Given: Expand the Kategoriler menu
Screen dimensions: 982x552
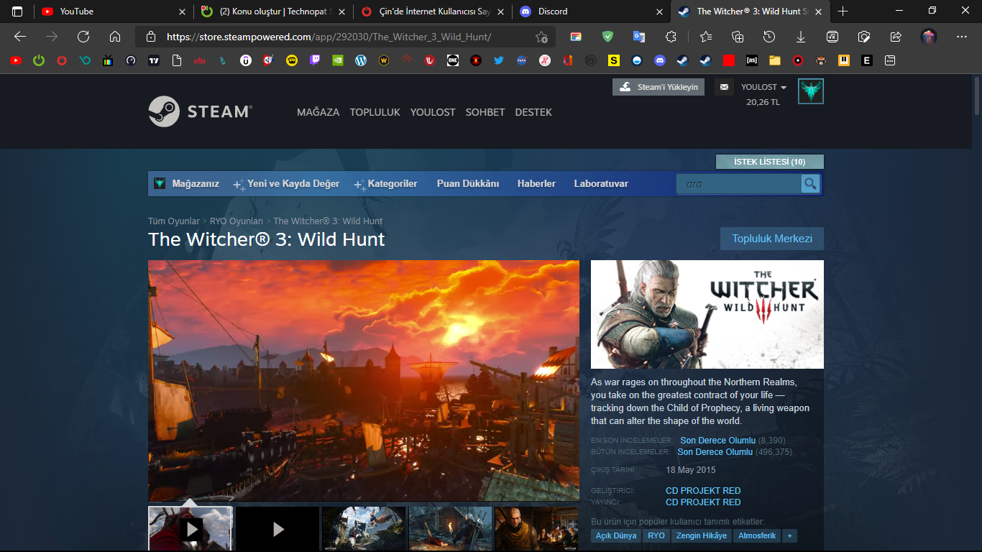Looking at the screenshot, I should [386, 184].
